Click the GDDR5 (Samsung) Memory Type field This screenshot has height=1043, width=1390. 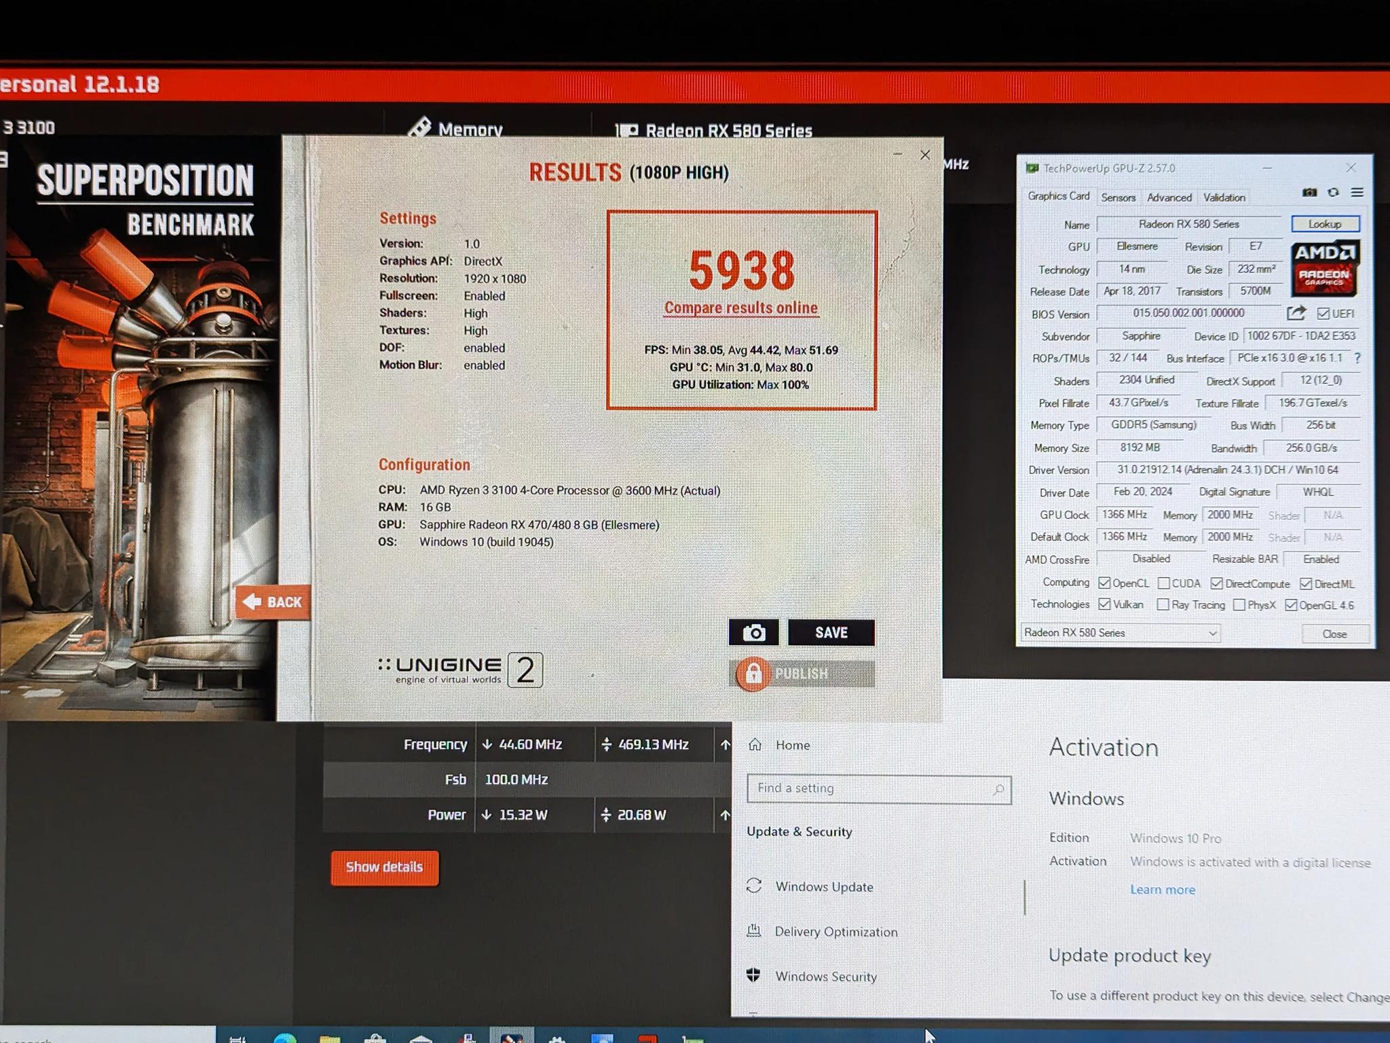click(x=1153, y=425)
